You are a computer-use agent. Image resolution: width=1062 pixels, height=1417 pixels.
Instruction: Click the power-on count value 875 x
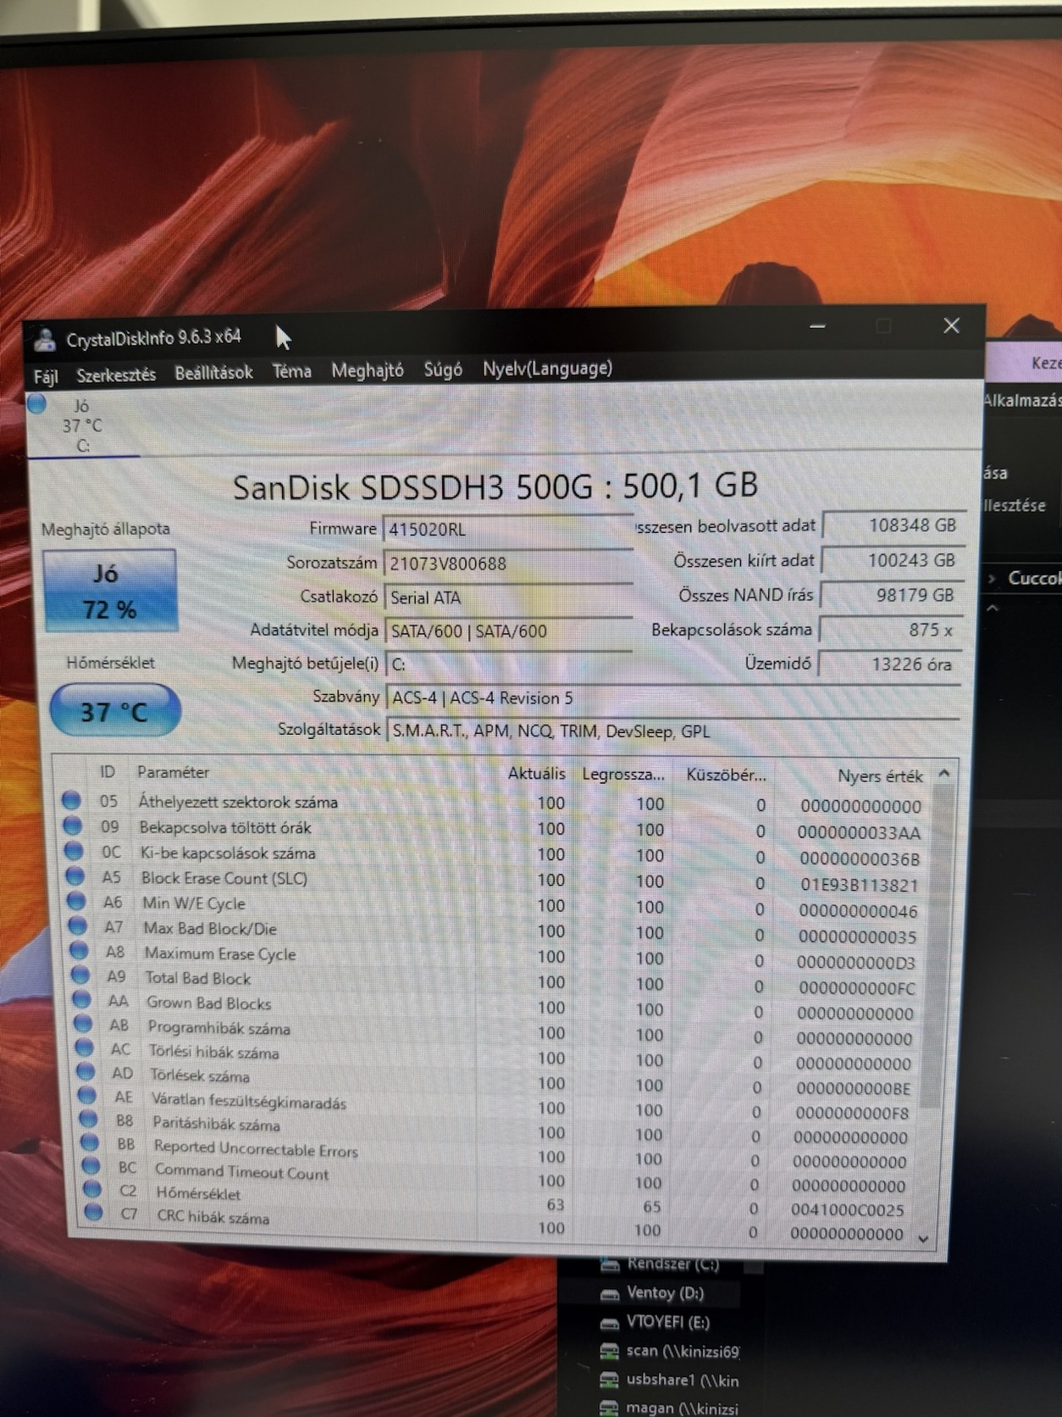tap(891, 630)
